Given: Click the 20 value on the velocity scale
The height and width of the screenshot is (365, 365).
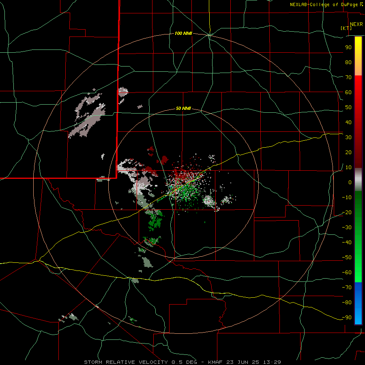Looking at the screenshot, I should (348, 152).
